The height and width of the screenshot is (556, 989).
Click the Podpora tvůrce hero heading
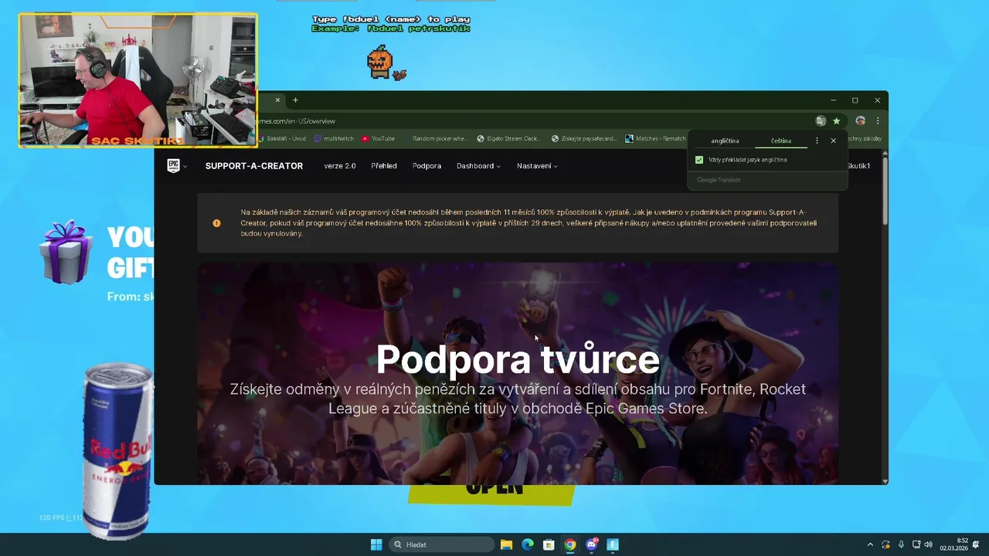[518, 359]
